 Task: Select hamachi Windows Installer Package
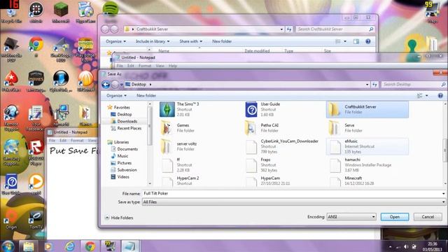(360, 165)
